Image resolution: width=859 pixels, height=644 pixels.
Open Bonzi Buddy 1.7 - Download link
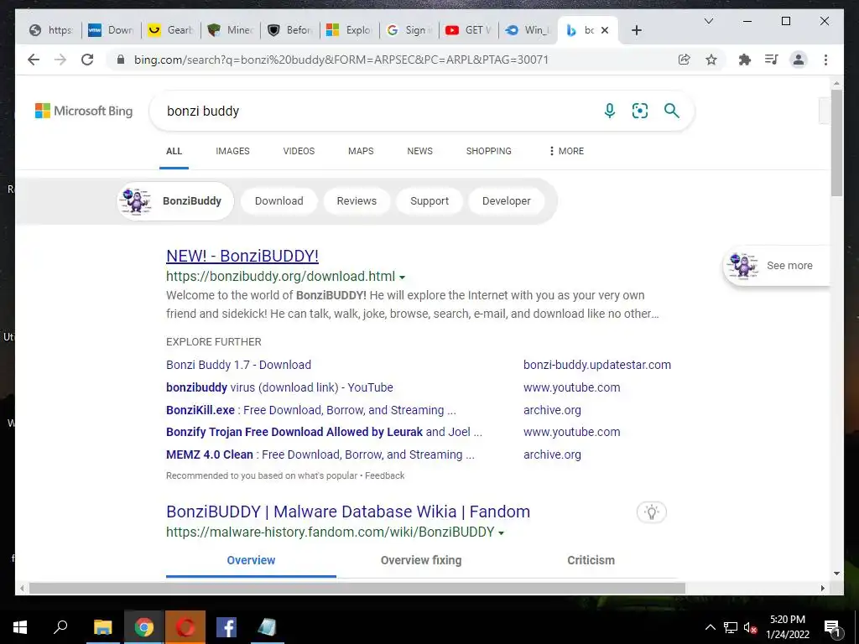[x=238, y=365]
